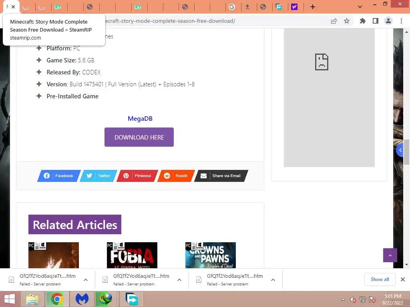Click the muted volume tray icon
This screenshot has width=410, height=307.
pyautogui.click(x=353, y=299)
